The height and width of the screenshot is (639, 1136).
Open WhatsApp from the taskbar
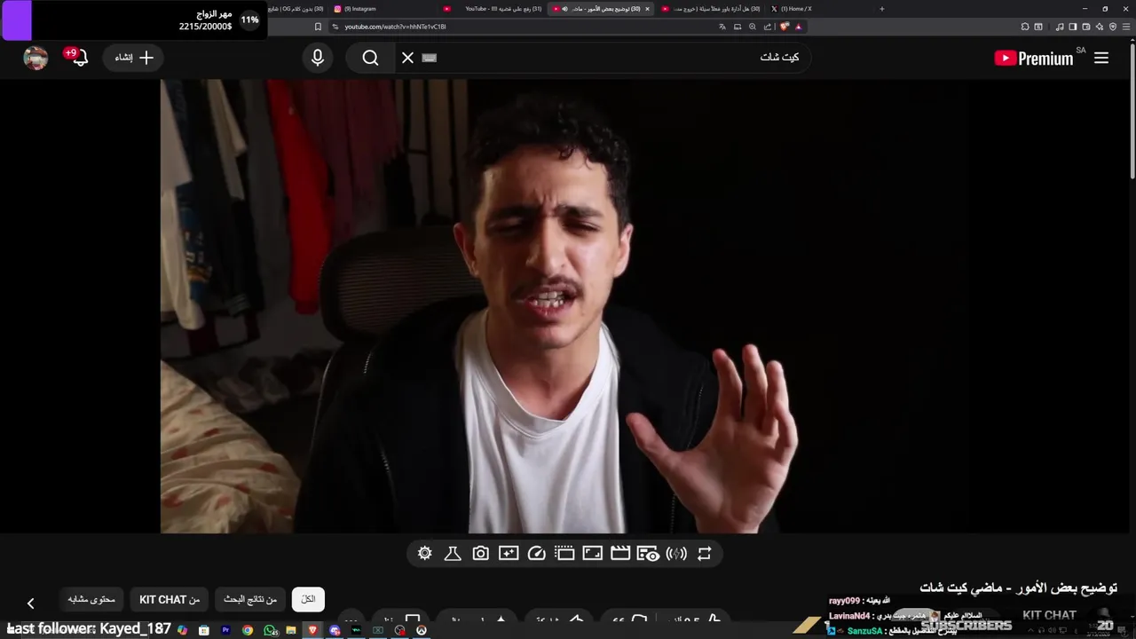pos(270,630)
